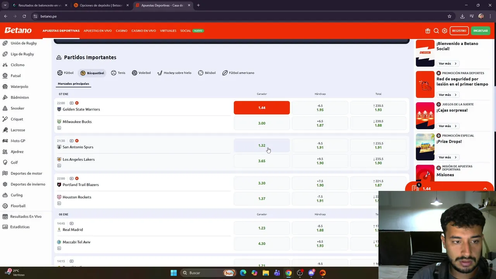Open the Futsal ball icon in sidebar
Image resolution: width=496 pixels, height=279 pixels.
5,76
